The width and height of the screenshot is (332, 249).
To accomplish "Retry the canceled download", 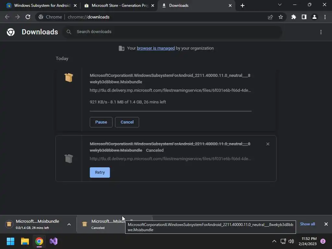I will pos(100,172).
